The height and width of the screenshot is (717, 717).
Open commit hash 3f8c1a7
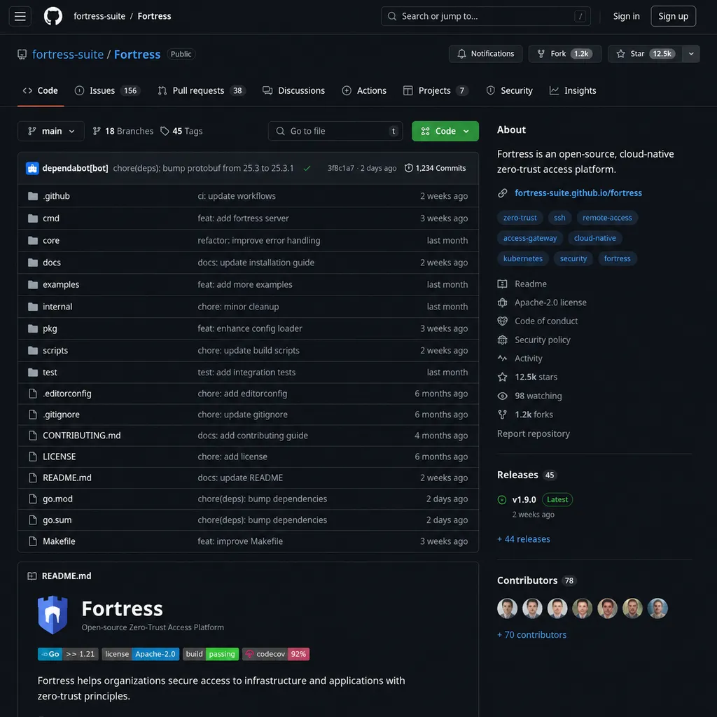[x=341, y=168]
